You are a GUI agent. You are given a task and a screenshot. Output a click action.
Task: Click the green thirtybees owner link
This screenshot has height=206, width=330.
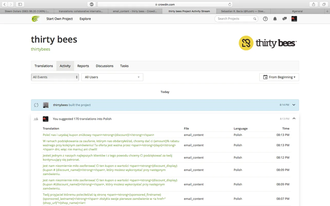click(x=40, y=49)
